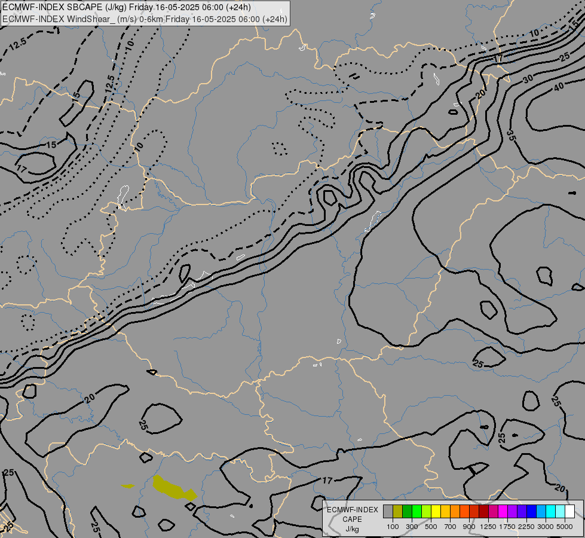This screenshot has height=538, width=585.
Task: Click the smaller olive CAPE patch on map
Action: [x=128, y=486]
